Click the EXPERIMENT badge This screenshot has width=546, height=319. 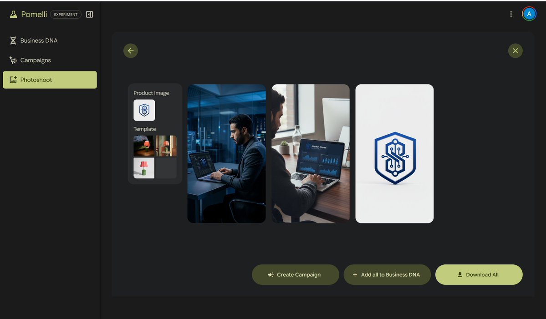(x=66, y=14)
